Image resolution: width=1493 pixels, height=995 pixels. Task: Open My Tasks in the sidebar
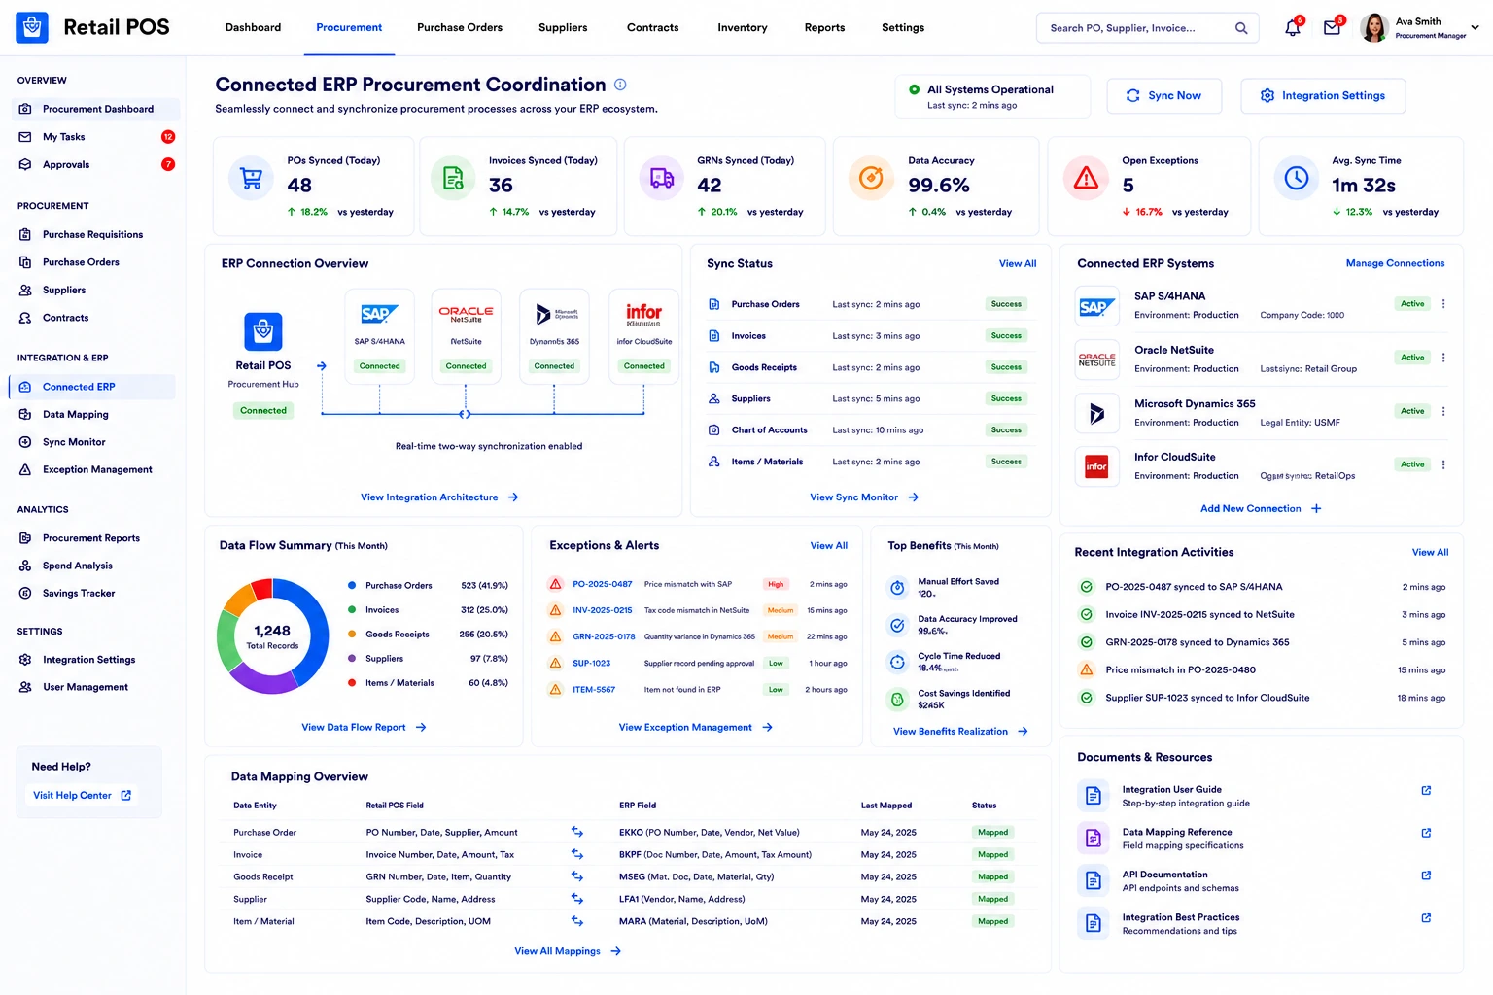pyautogui.click(x=95, y=137)
